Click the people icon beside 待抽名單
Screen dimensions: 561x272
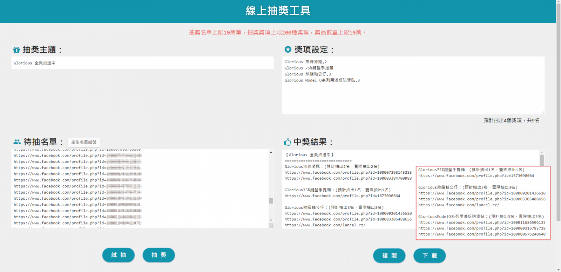point(17,142)
